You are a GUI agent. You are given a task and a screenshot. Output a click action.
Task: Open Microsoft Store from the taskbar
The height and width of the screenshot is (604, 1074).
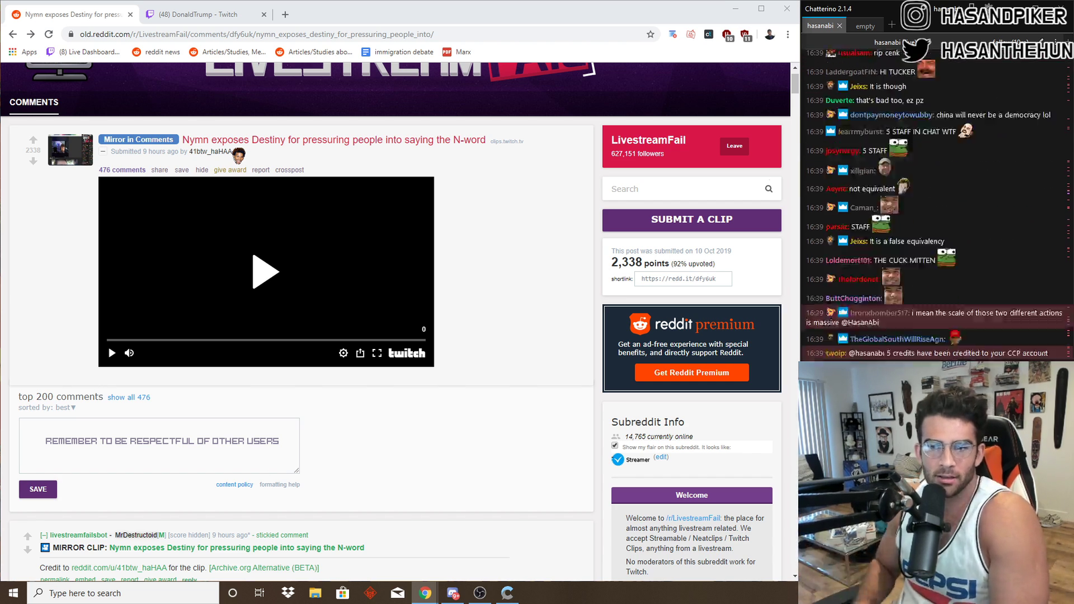click(343, 593)
